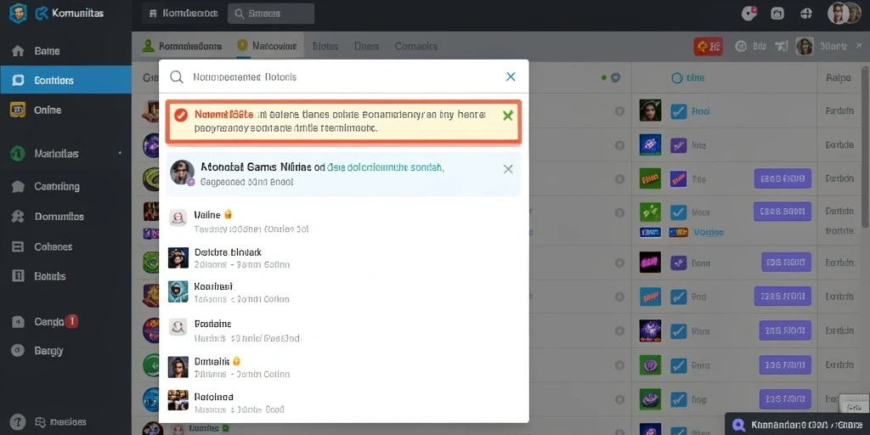Toggle the blue checkbox in the bottom table row
Screen dimensions: 870x435
tap(679, 399)
